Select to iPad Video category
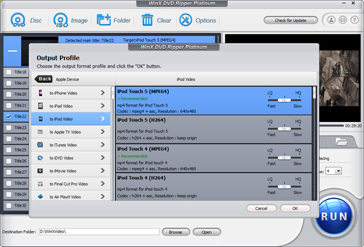The width and height of the screenshot is (364, 247). (x=71, y=106)
